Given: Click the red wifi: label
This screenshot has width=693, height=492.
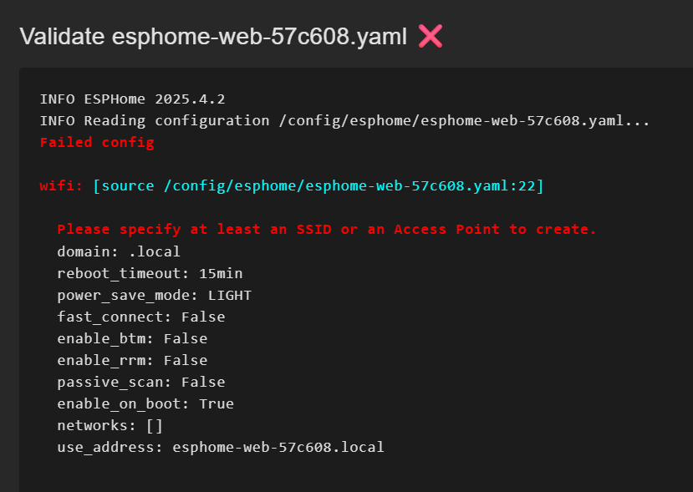Looking at the screenshot, I should pos(61,185).
